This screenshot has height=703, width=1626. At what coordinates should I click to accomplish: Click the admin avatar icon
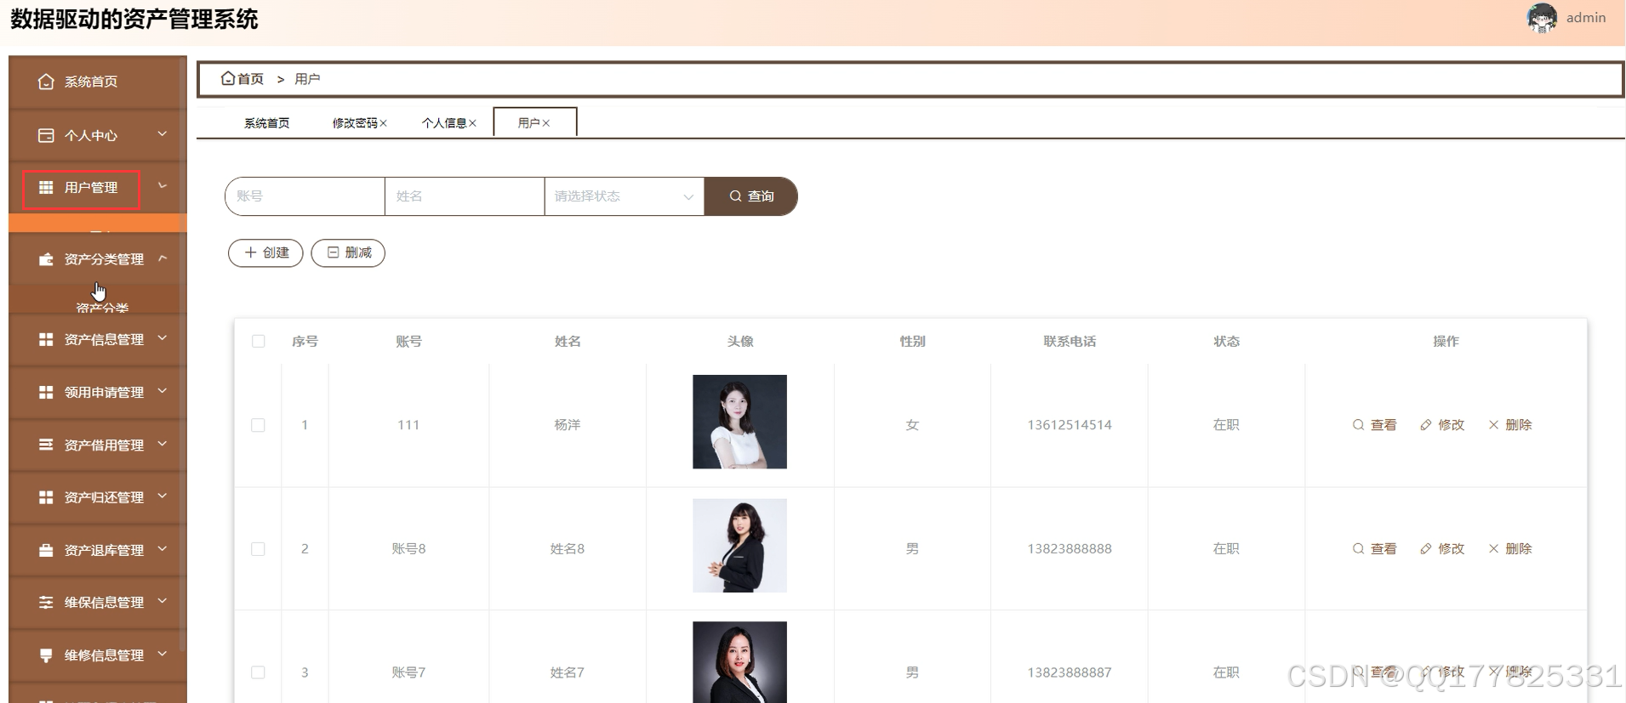[1542, 18]
